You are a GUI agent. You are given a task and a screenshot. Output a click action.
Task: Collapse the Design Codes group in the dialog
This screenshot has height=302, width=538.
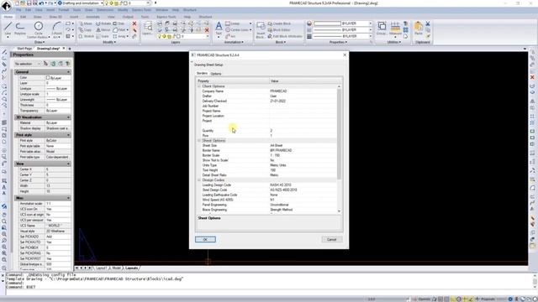(x=199, y=180)
